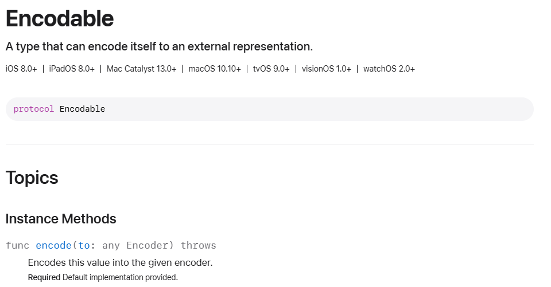Click the summary sentence below the title
This screenshot has height=287, width=551.
[159, 46]
